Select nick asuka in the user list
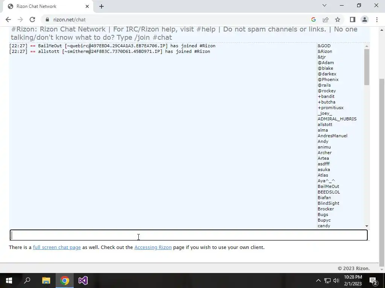The height and width of the screenshot is (288, 385). (324, 170)
